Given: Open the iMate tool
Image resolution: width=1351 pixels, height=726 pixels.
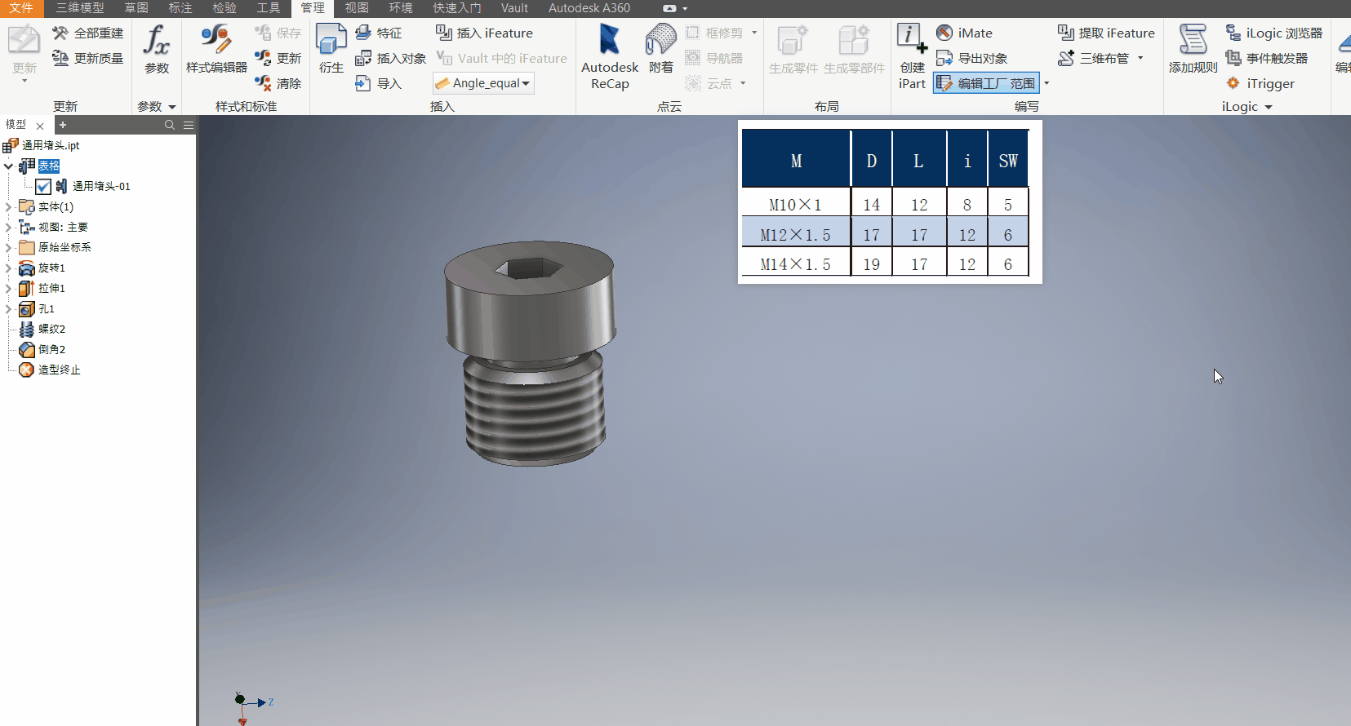Looking at the screenshot, I should click(944, 33).
